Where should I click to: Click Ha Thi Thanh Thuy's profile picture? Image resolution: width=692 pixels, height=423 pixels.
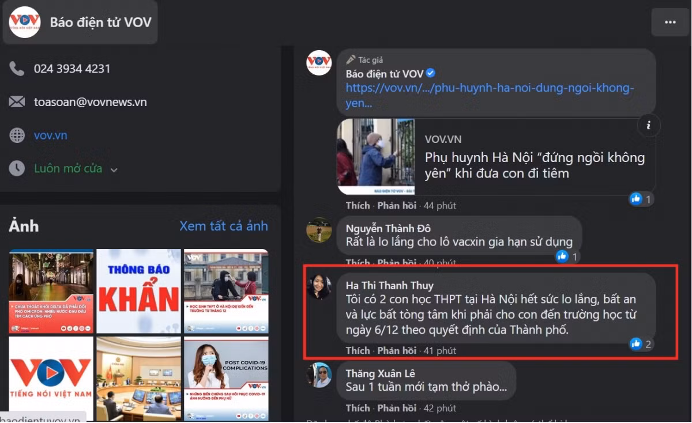pyautogui.click(x=319, y=286)
